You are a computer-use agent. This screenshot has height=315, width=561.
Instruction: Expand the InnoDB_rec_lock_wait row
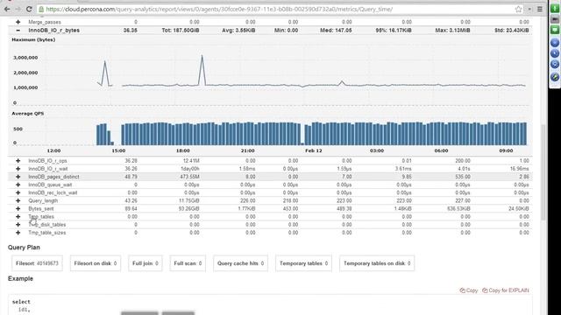click(x=18, y=192)
